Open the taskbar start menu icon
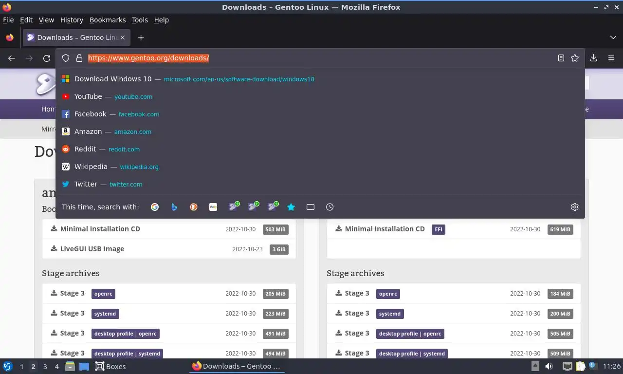623x374 pixels. coord(7,366)
